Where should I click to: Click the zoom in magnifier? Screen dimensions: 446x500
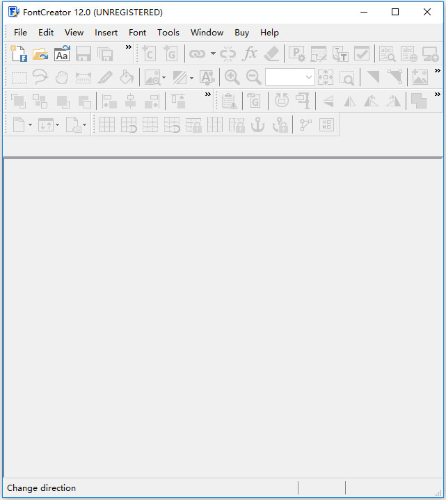(x=232, y=77)
